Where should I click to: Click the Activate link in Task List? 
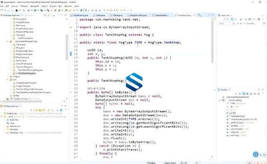251,23
